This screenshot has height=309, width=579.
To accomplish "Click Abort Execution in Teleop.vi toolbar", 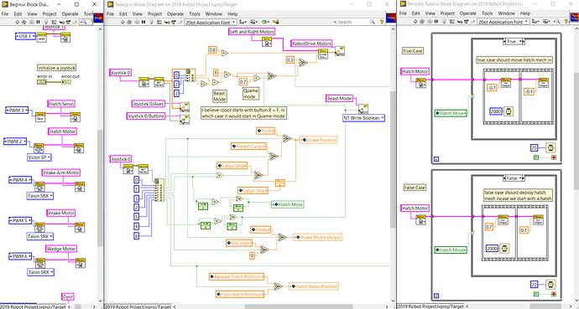I will click(x=137, y=22).
